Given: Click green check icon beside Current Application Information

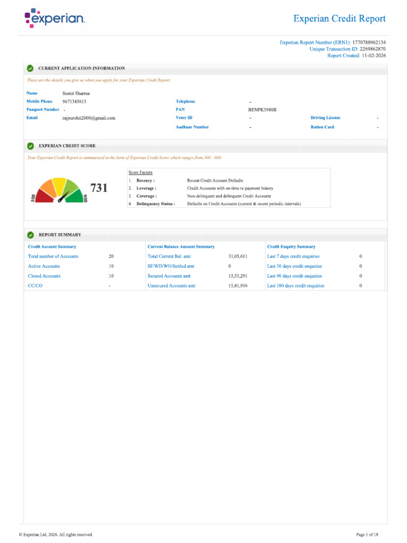Looking at the screenshot, I should (30, 68).
